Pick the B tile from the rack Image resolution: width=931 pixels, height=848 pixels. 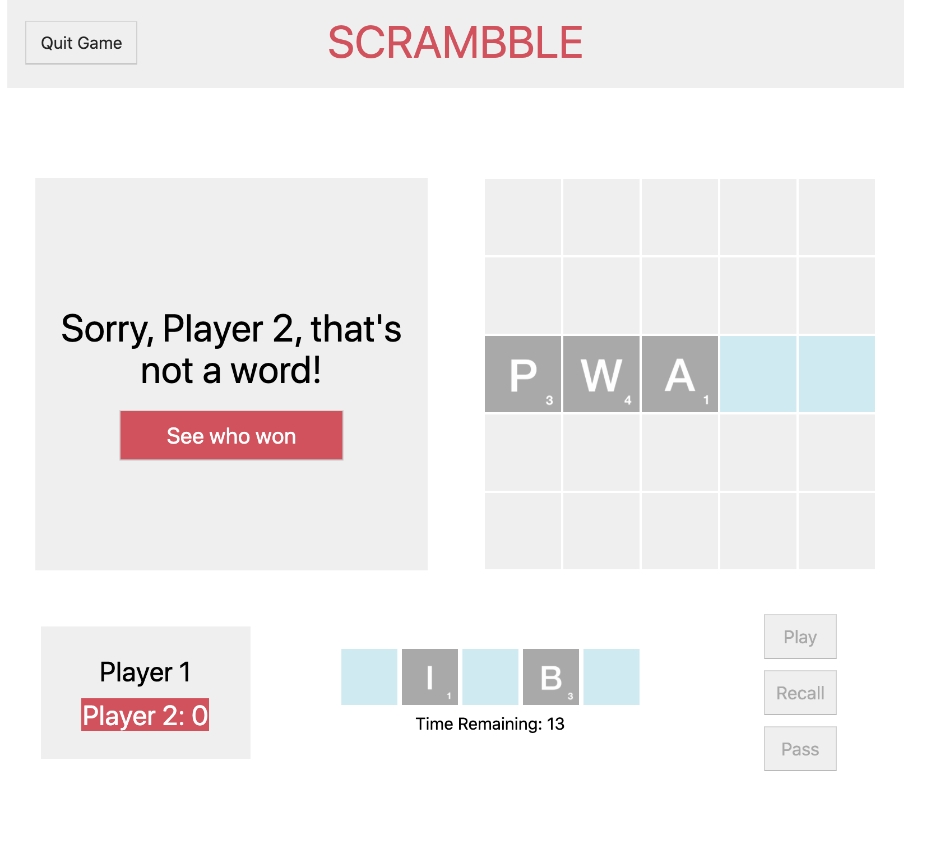pos(551,677)
